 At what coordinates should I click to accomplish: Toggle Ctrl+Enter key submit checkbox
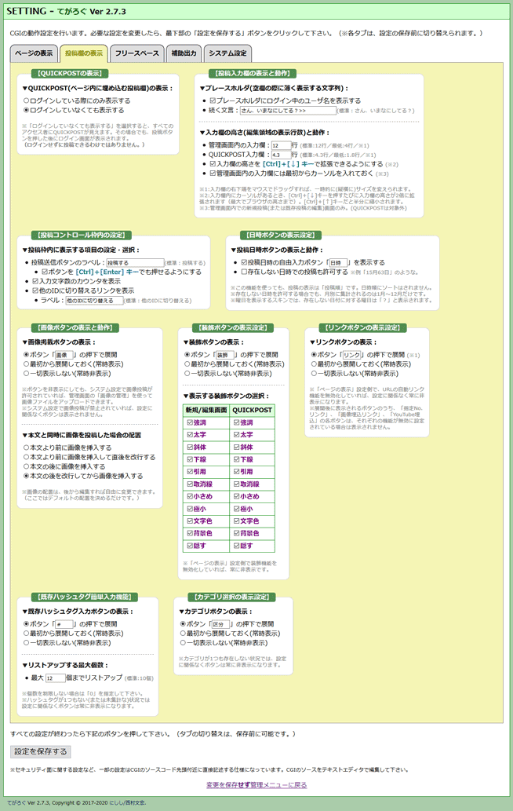(45, 272)
